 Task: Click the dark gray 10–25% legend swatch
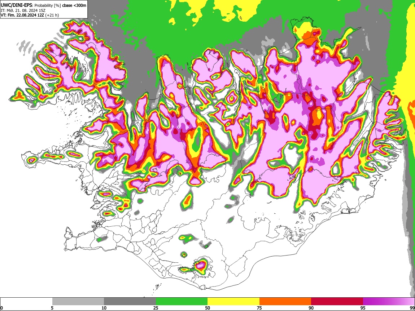pos(130,302)
